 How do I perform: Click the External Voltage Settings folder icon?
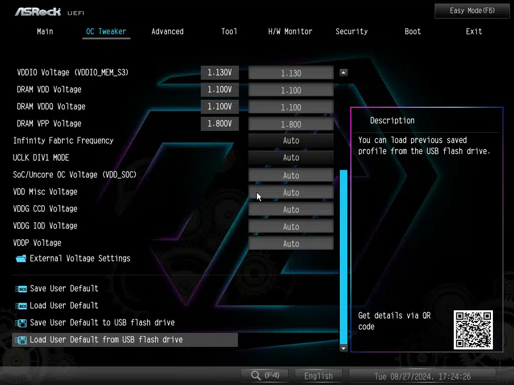click(21, 259)
